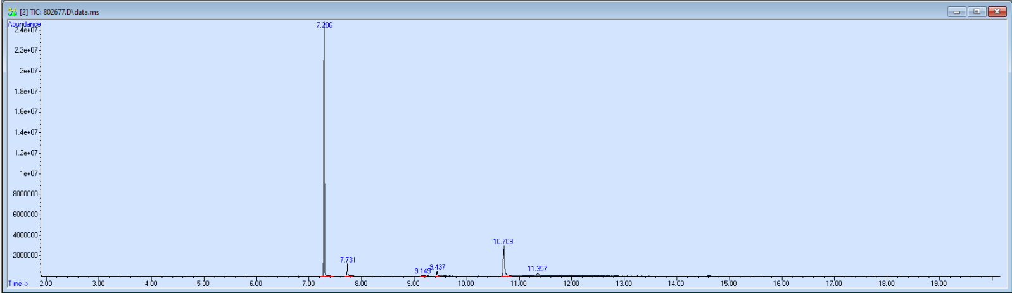This screenshot has height=293, width=1012.
Task: Select the peak labeled 9.149
Action: point(422,271)
